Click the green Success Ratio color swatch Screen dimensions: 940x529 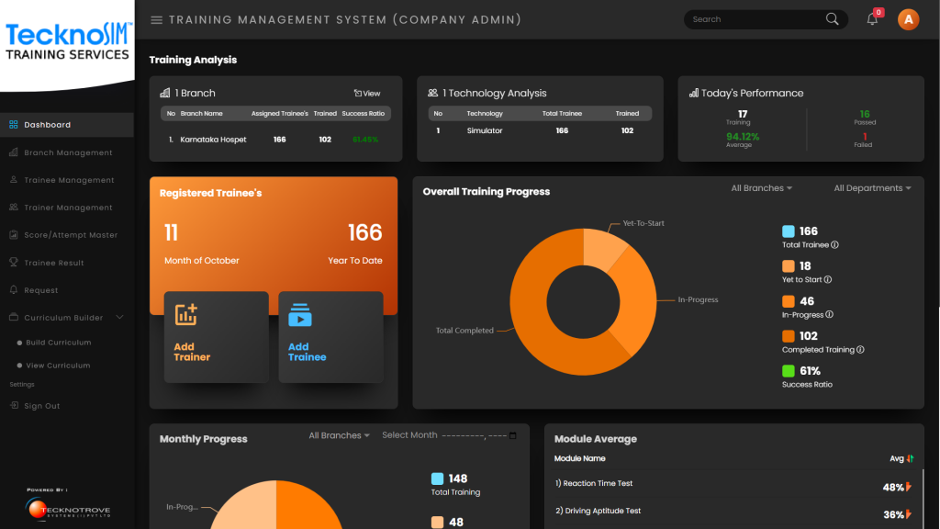pyautogui.click(x=789, y=371)
